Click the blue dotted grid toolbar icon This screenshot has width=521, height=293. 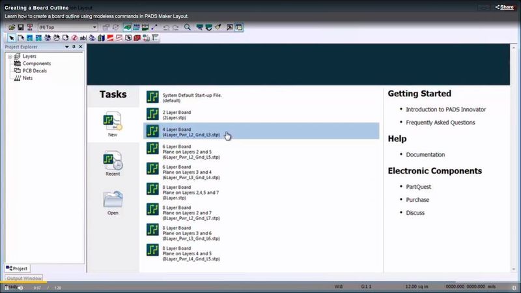click(x=137, y=27)
